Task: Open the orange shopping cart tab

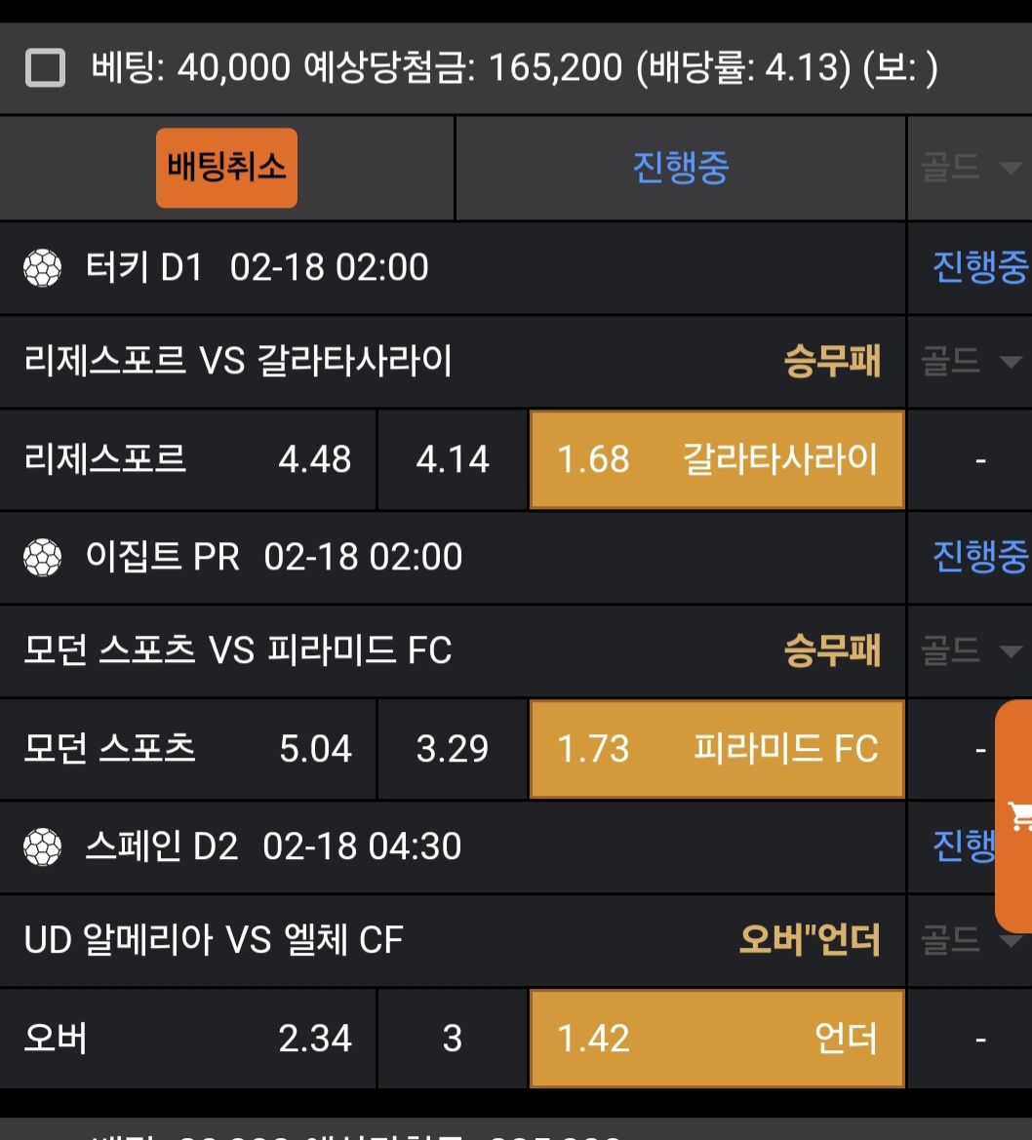Action: (1016, 815)
